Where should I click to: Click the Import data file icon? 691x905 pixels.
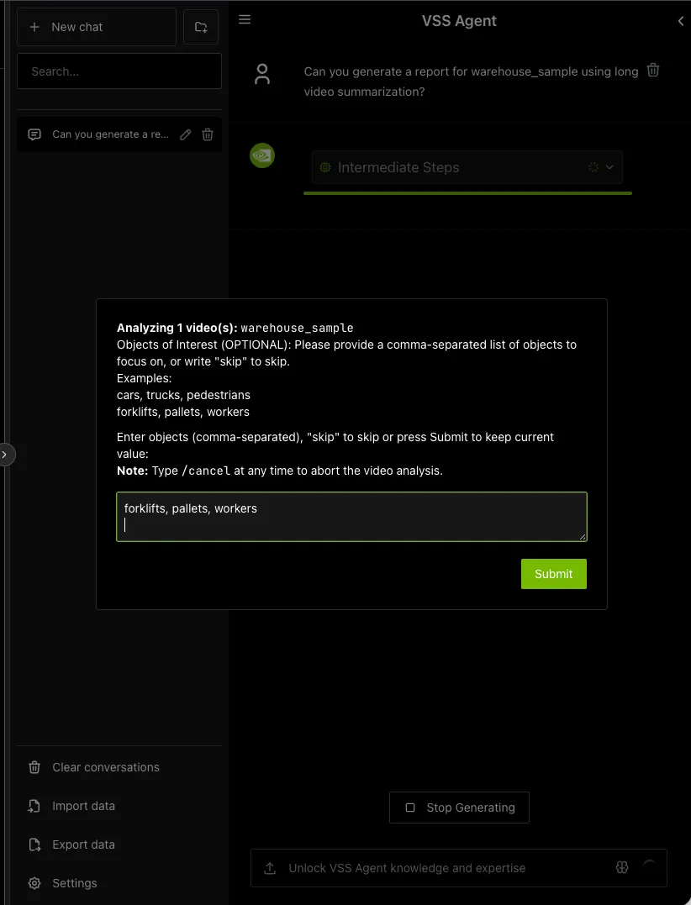[34, 806]
